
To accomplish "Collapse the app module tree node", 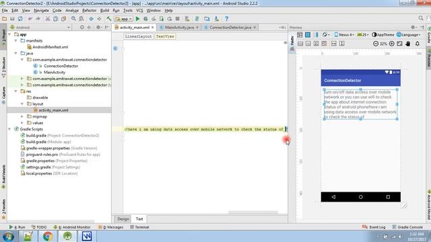I will (x=10, y=34).
